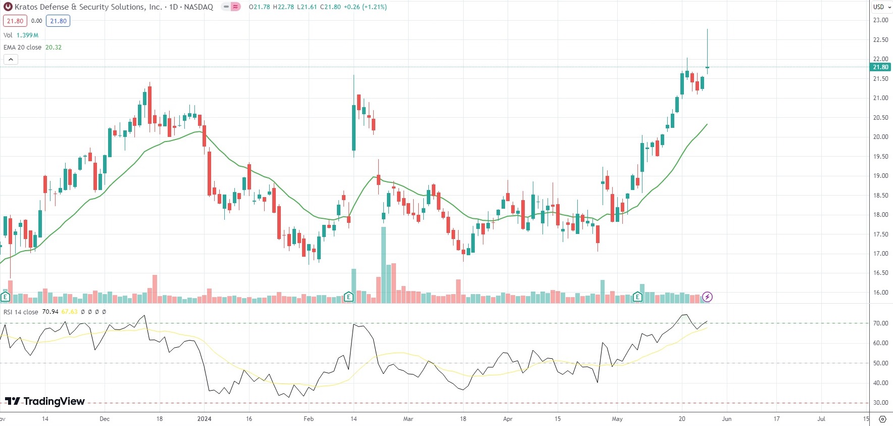Screen dimensions: 893x426
Task: Click the open value O21.78
Action: 259,7
